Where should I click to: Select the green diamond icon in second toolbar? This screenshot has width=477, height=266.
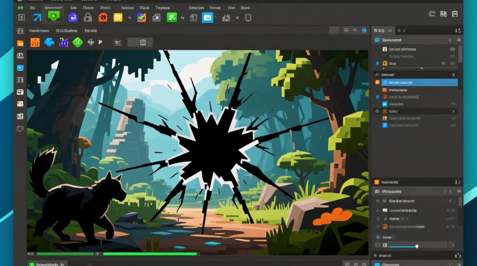(x=77, y=43)
